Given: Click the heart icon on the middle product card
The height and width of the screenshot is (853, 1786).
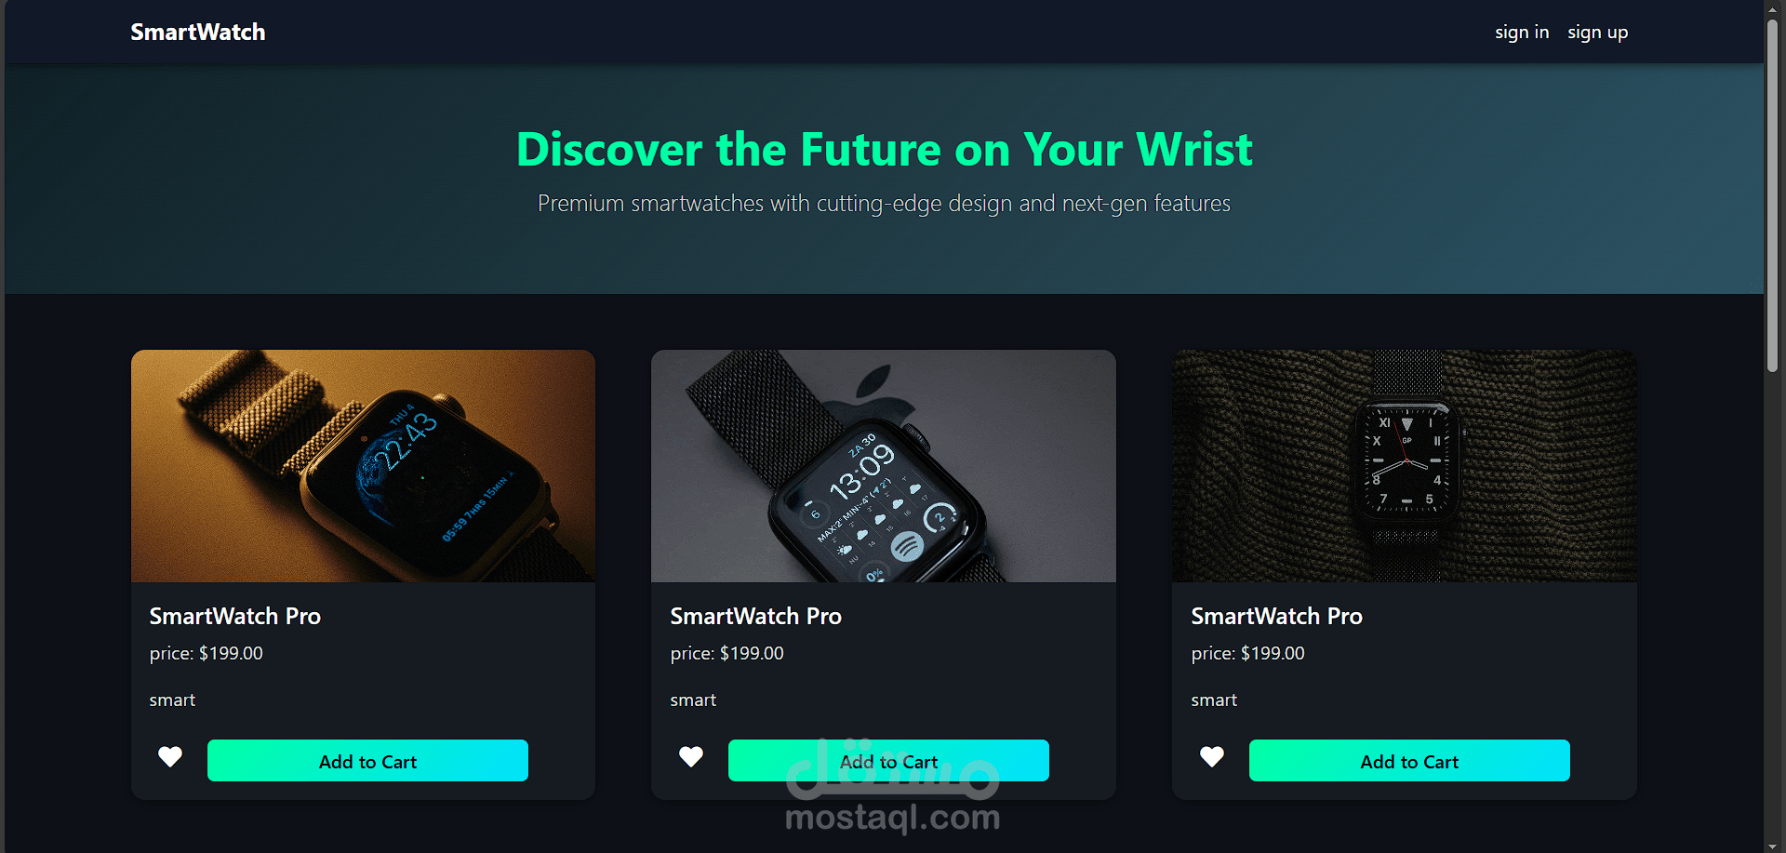Looking at the screenshot, I should click(691, 757).
